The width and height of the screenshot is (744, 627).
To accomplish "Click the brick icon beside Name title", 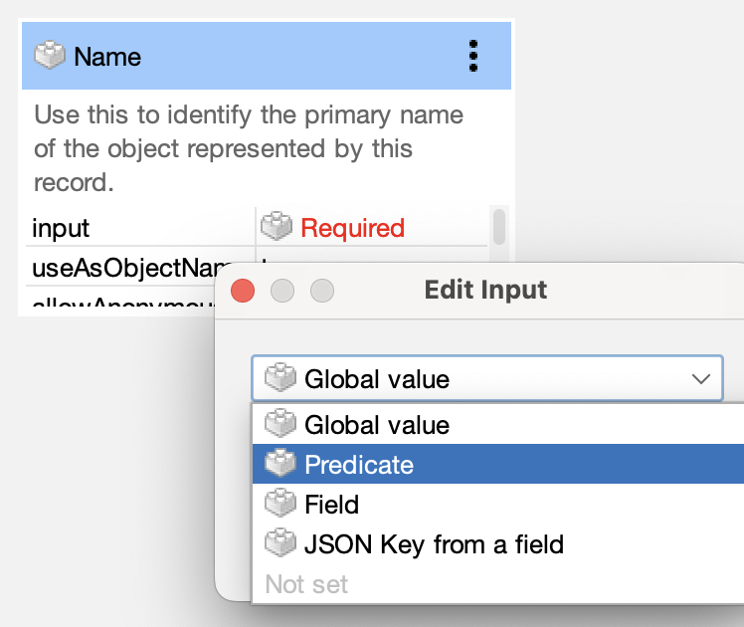I will pos(50,56).
